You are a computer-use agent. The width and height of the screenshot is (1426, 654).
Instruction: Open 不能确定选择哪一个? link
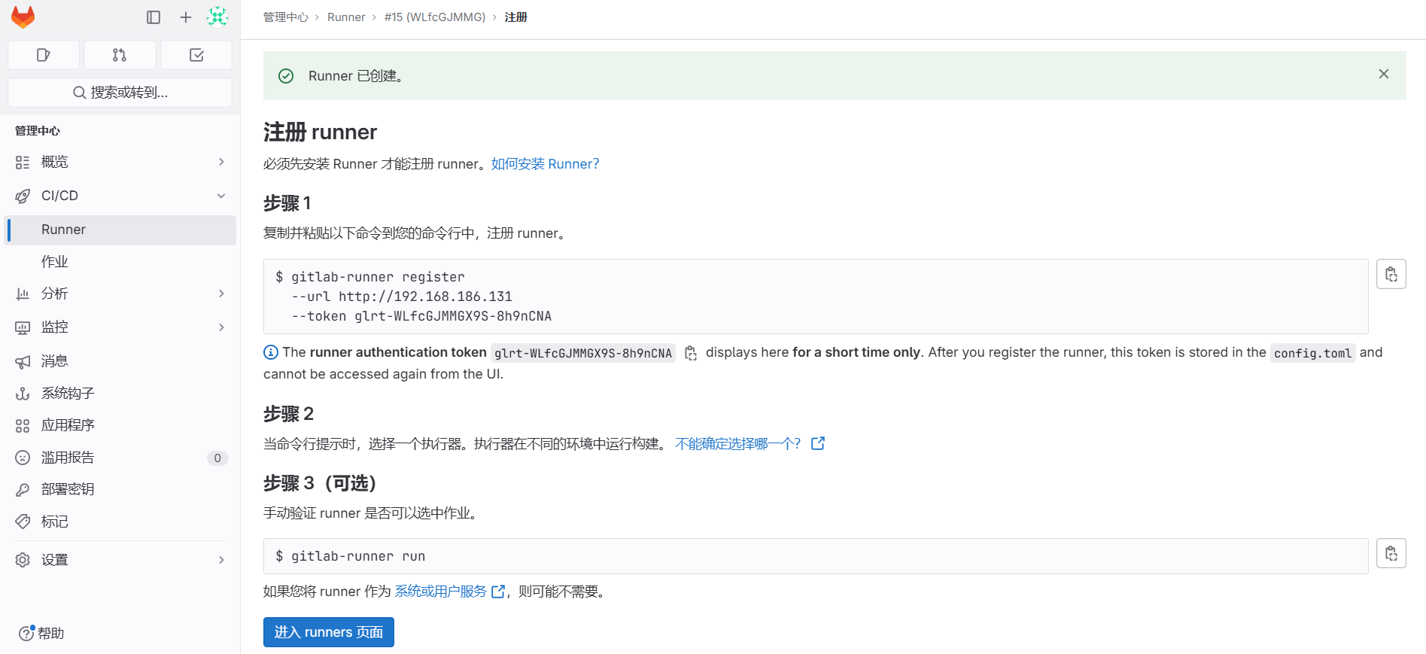749,444
